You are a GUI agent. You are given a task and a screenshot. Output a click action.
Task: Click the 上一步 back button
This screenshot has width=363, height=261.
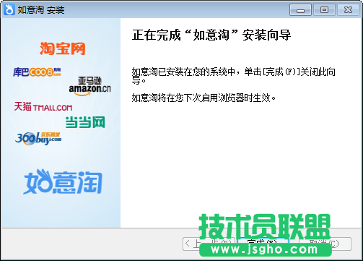pyautogui.click(x=209, y=244)
